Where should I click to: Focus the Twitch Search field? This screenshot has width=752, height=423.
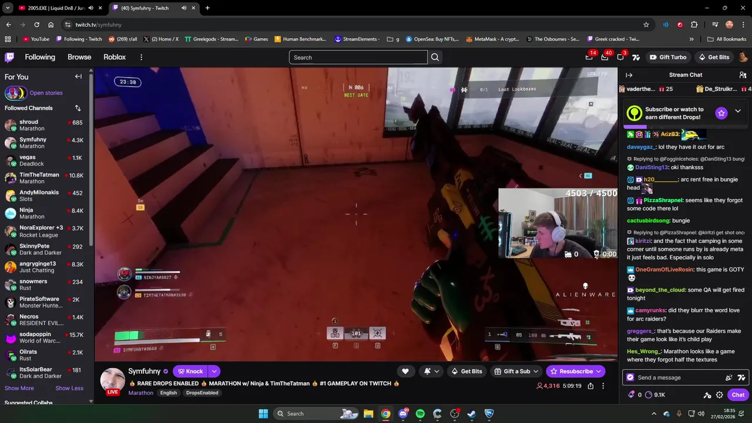click(358, 57)
